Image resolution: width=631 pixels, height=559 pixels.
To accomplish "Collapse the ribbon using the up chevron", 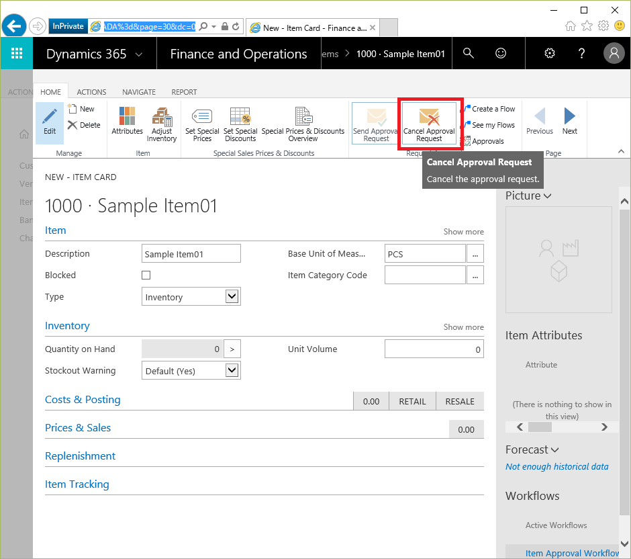I will 621,151.
